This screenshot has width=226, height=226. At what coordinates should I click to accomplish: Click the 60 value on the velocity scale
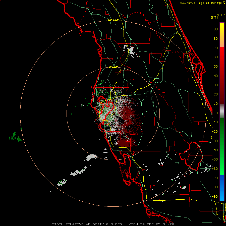click(216, 57)
